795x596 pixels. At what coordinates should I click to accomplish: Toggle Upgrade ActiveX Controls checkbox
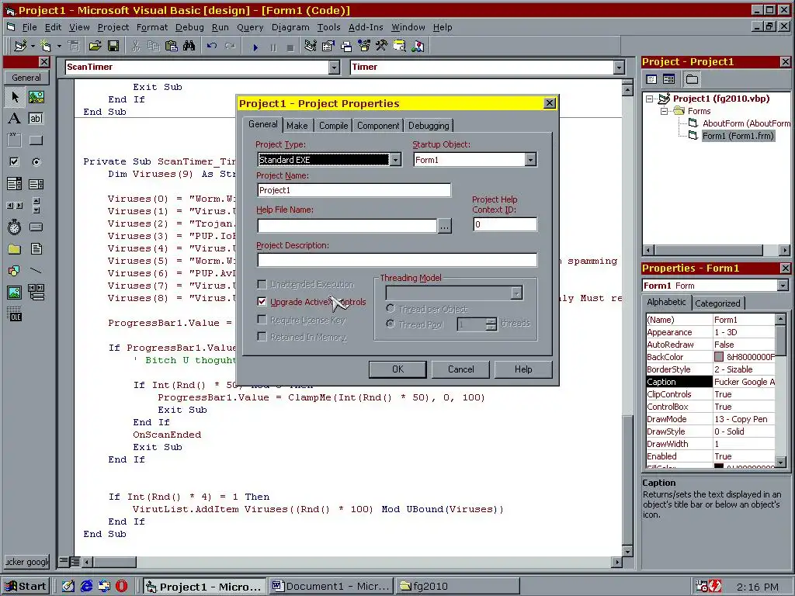coord(262,302)
